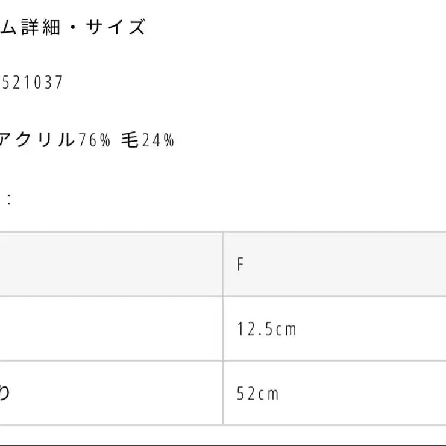The width and height of the screenshot is (446, 446).
Task: Click the "毛" wool character
Action: [x=130, y=140]
